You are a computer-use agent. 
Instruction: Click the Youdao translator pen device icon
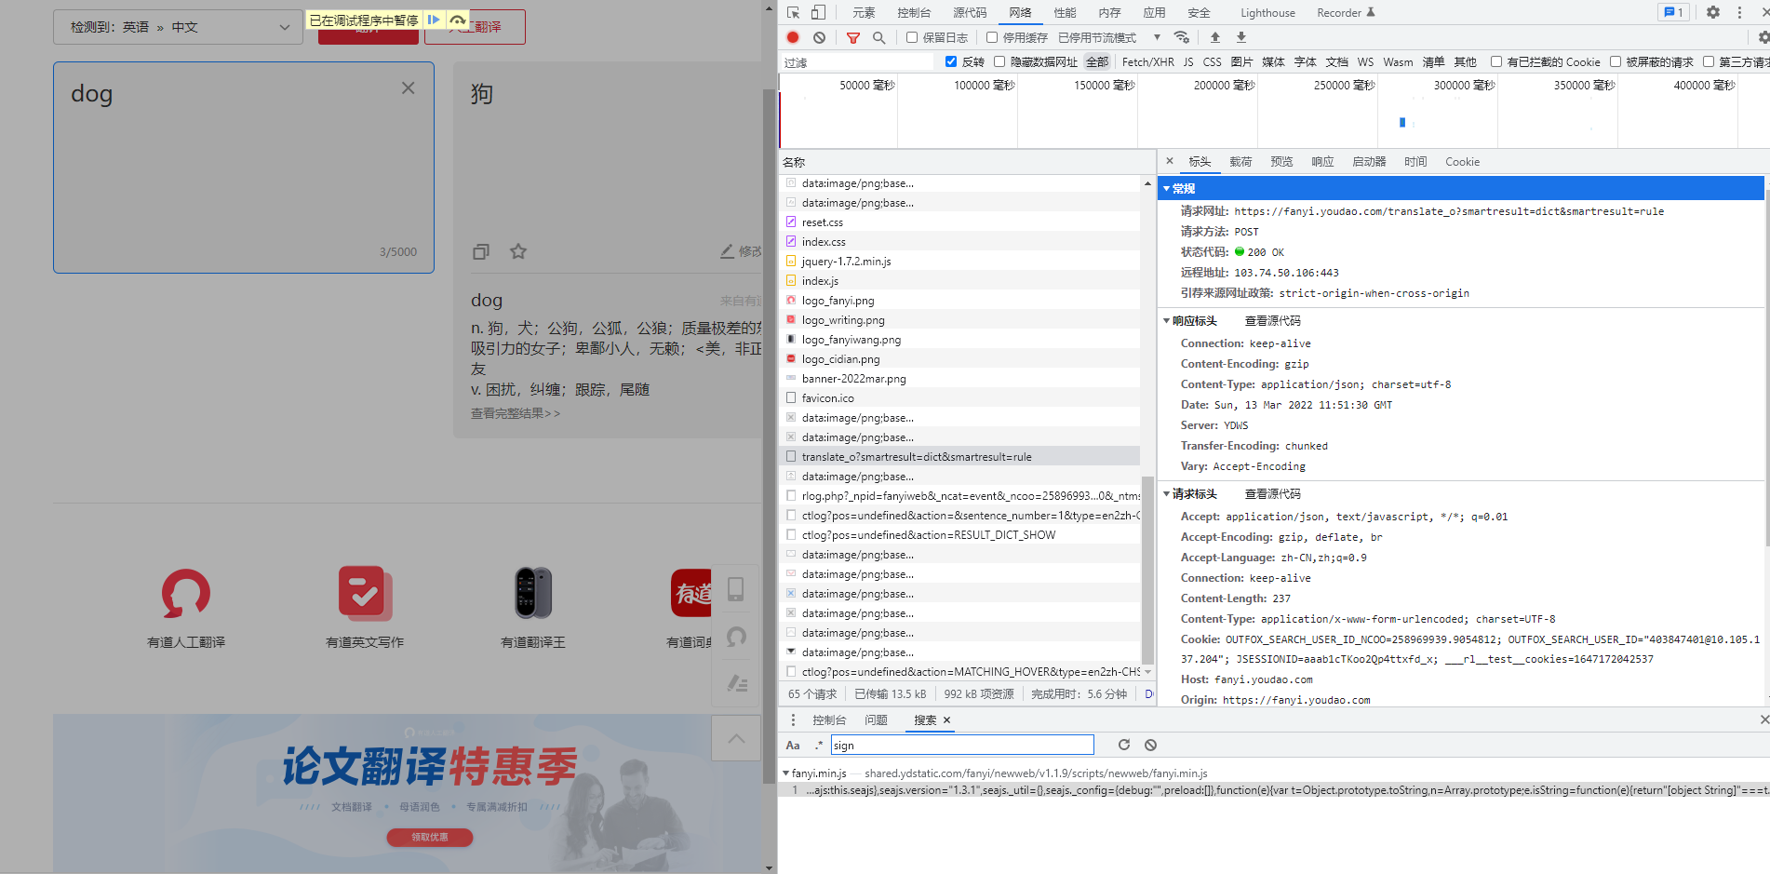[x=533, y=594]
